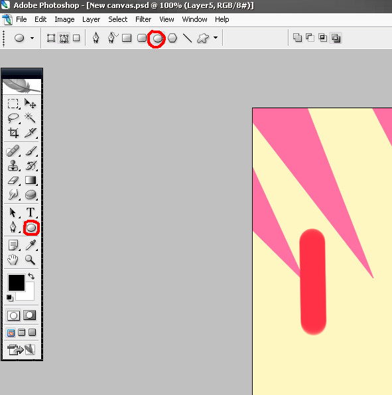This screenshot has height=395, width=392.
Task: Select the Magic Wand tool
Action: point(31,118)
